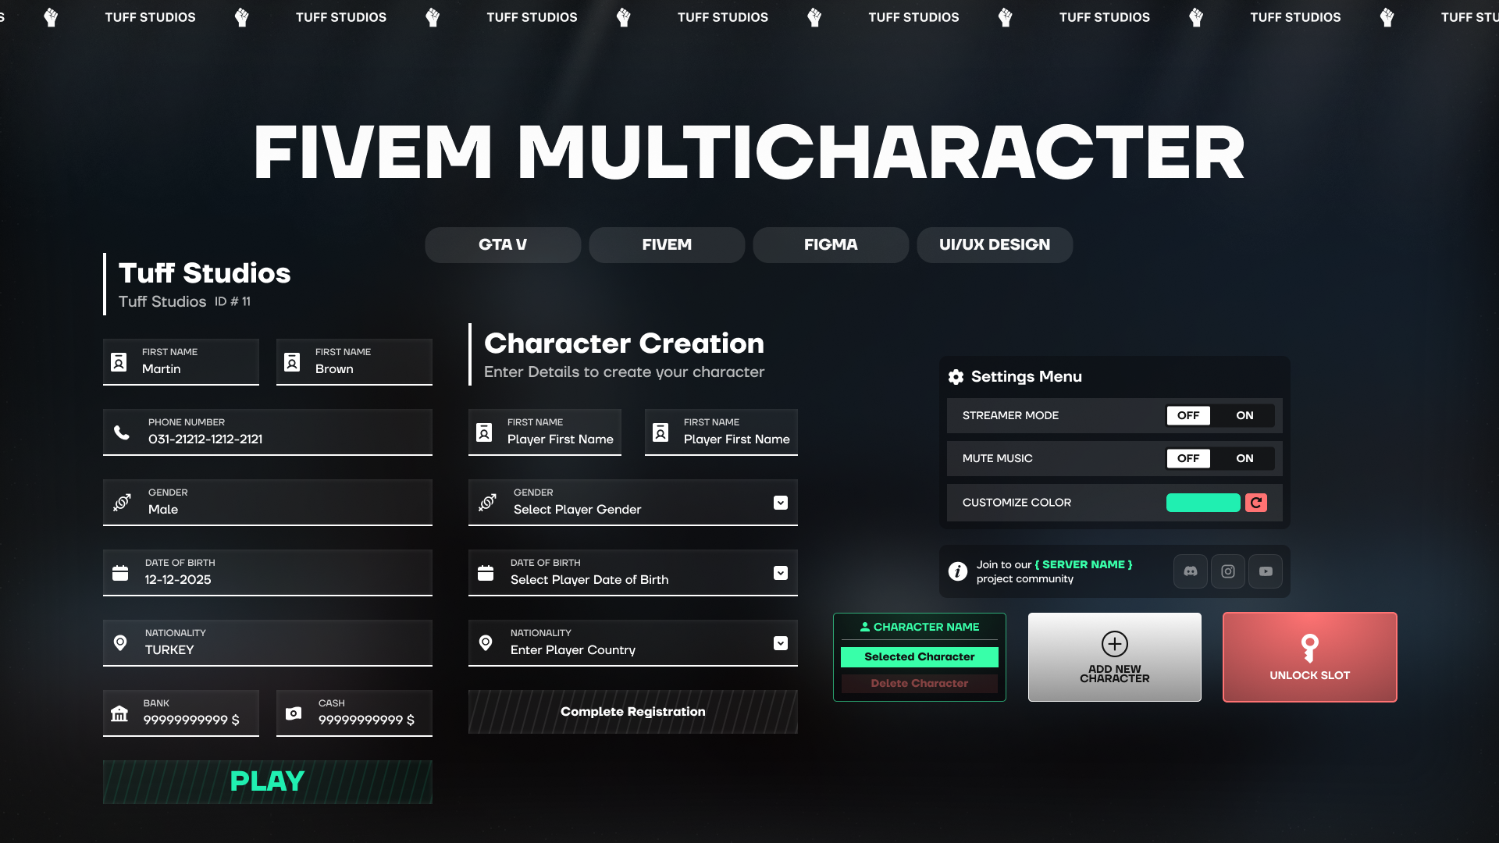Image resolution: width=1499 pixels, height=843 pixels.
Task: Click the first name value Martin
Action: point(162,369)
